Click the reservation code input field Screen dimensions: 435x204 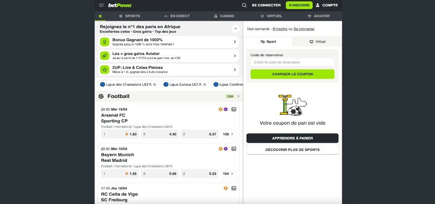point(292,62)
